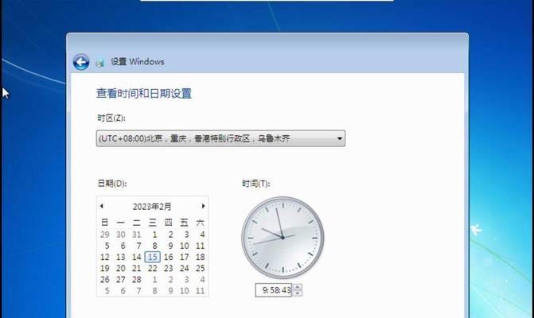534x318 pixels.
Task: Click the 日期(D): label
Action: [112, 184]
